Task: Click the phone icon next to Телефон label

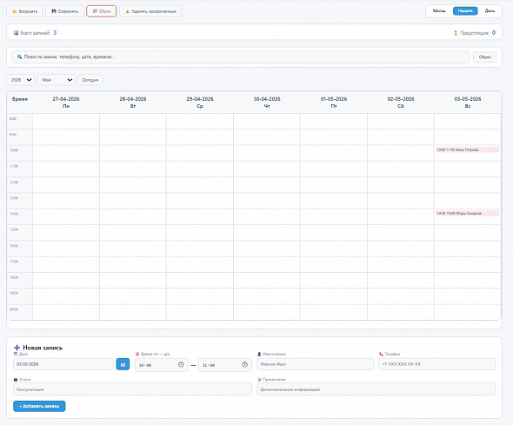Action: pos(381,354)
